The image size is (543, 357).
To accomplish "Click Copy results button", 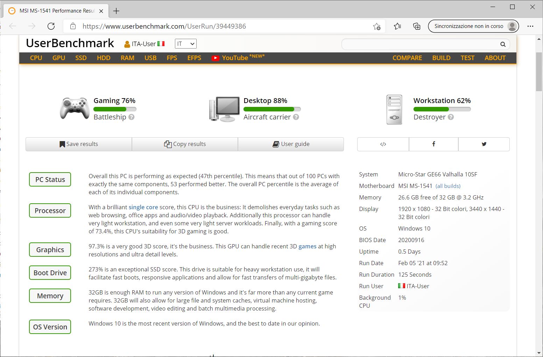I will [x=185, y=144].
